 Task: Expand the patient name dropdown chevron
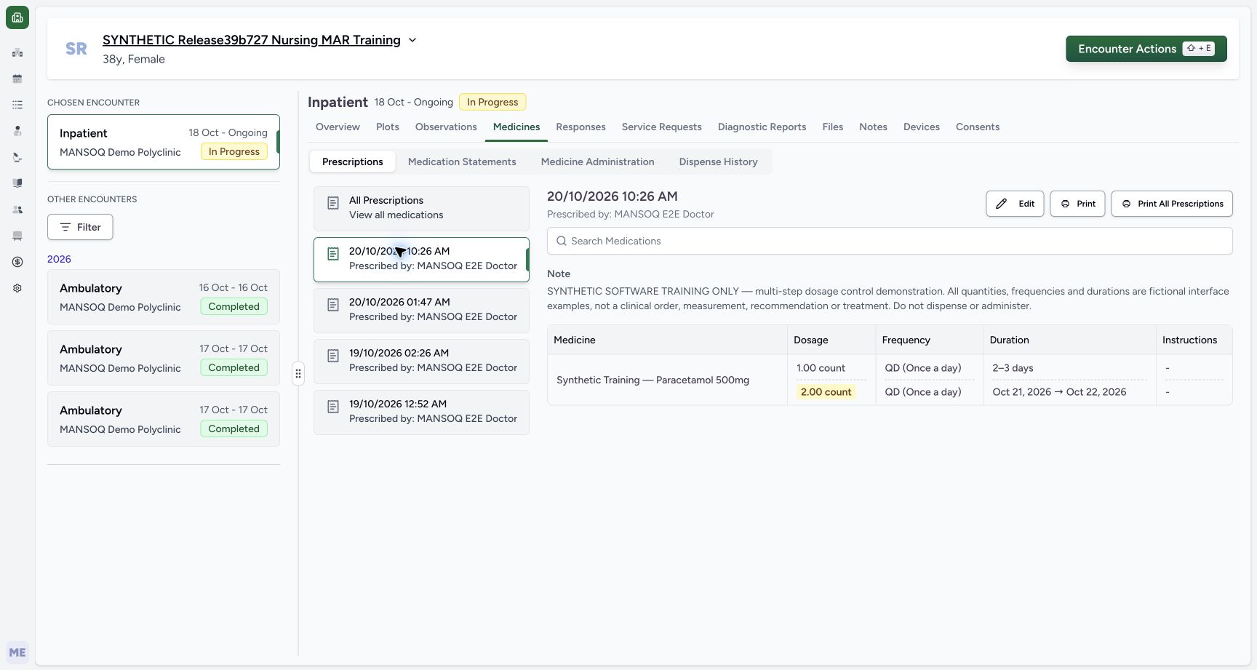click(x=412, y=40)
